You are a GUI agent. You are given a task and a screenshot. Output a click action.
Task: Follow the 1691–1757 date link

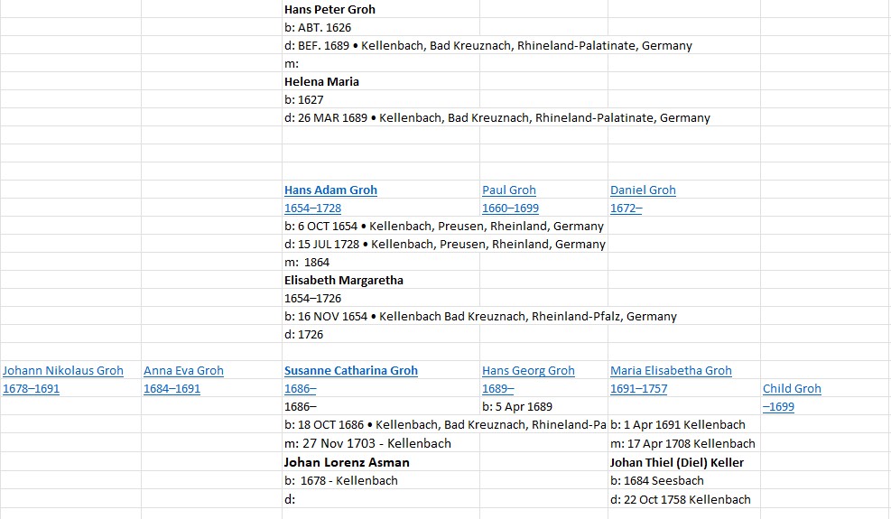pyautogui.click(x=638, y=389)
